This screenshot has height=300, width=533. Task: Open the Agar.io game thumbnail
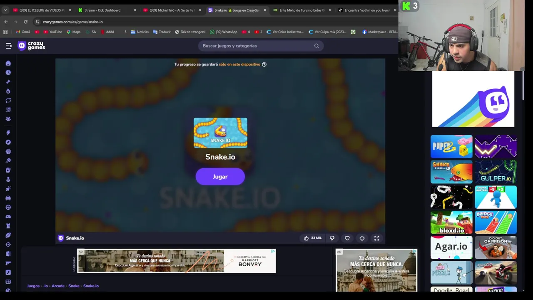451,247
